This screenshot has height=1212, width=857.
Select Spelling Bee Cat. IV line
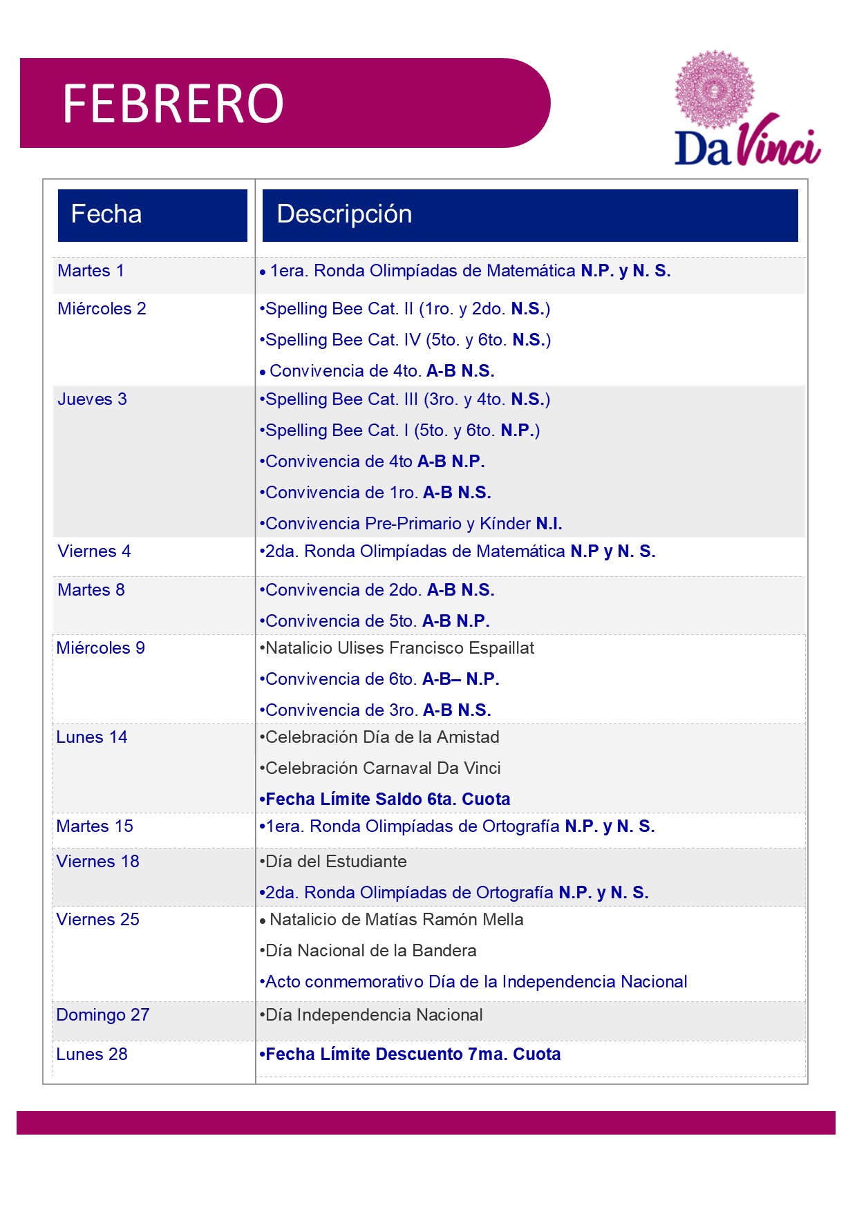point(405,340)
